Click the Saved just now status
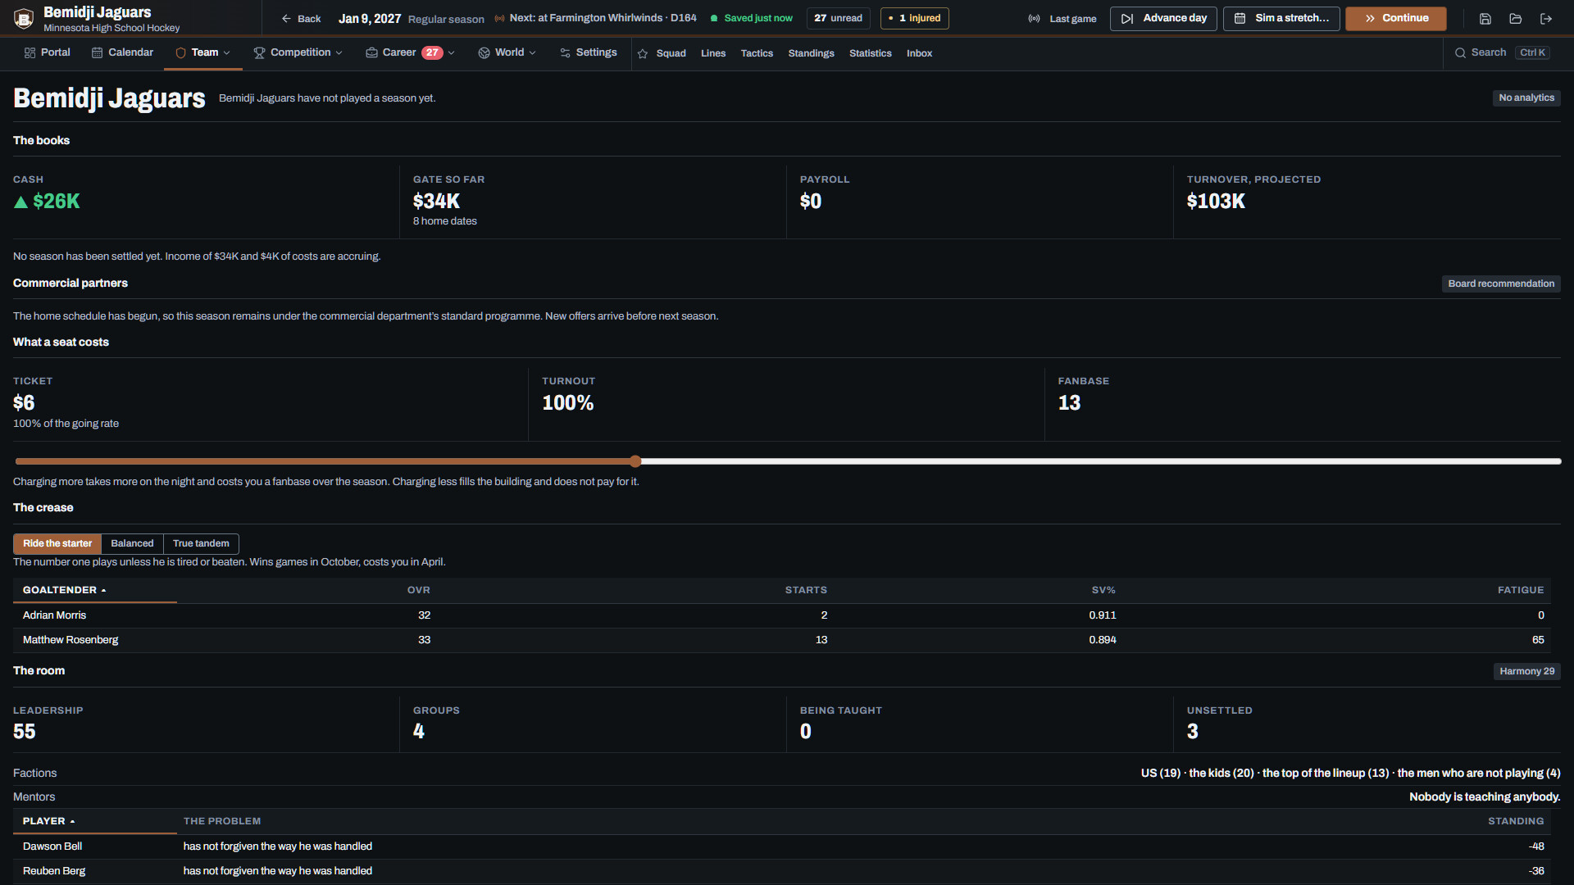Viewport: 1574px width, 885px height. click(x=751, y=18)
